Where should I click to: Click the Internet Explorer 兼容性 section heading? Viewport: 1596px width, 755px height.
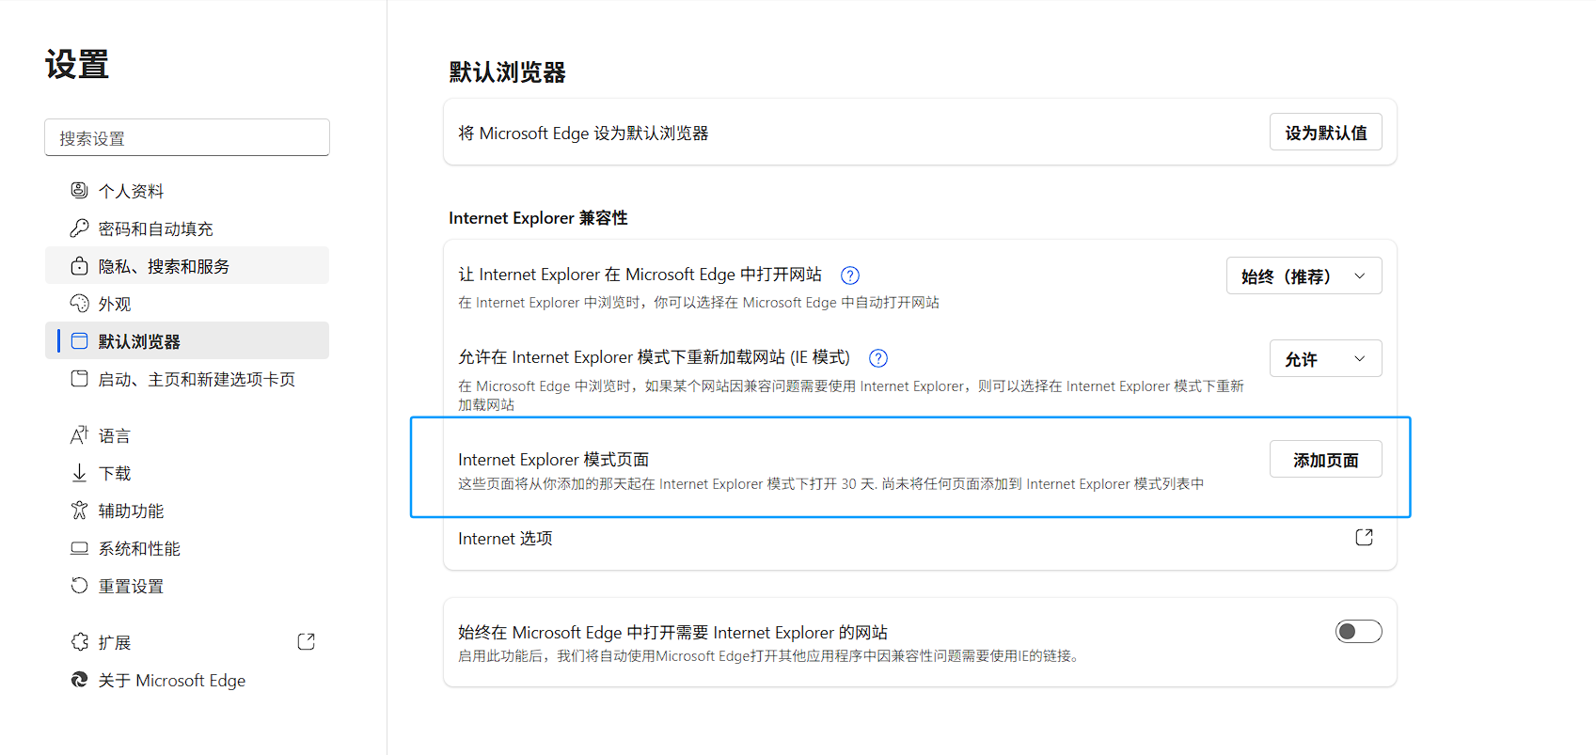coord(538,218)
